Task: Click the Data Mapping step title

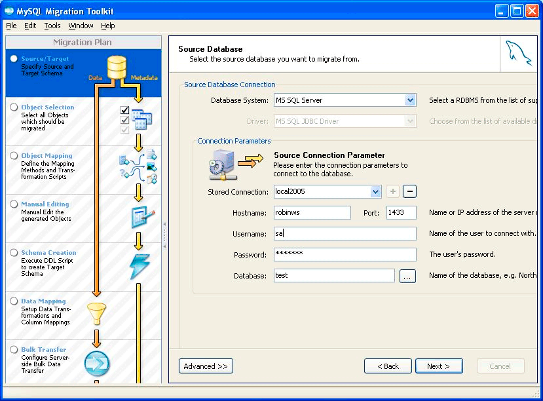Action: click(x=43, y=301)
